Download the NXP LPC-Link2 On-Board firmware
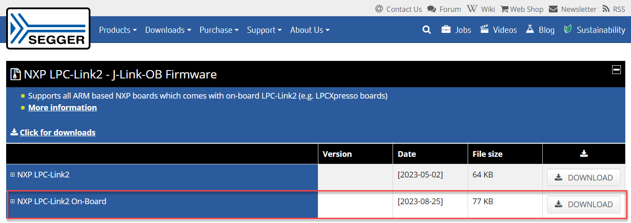 pos(584,204)
